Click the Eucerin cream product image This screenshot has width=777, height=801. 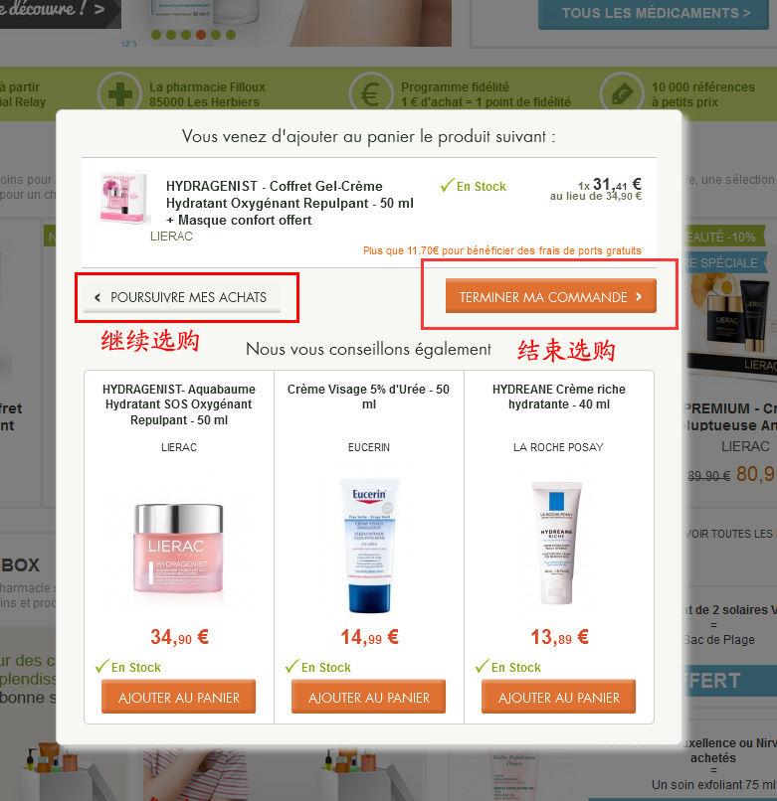[369, 545]
